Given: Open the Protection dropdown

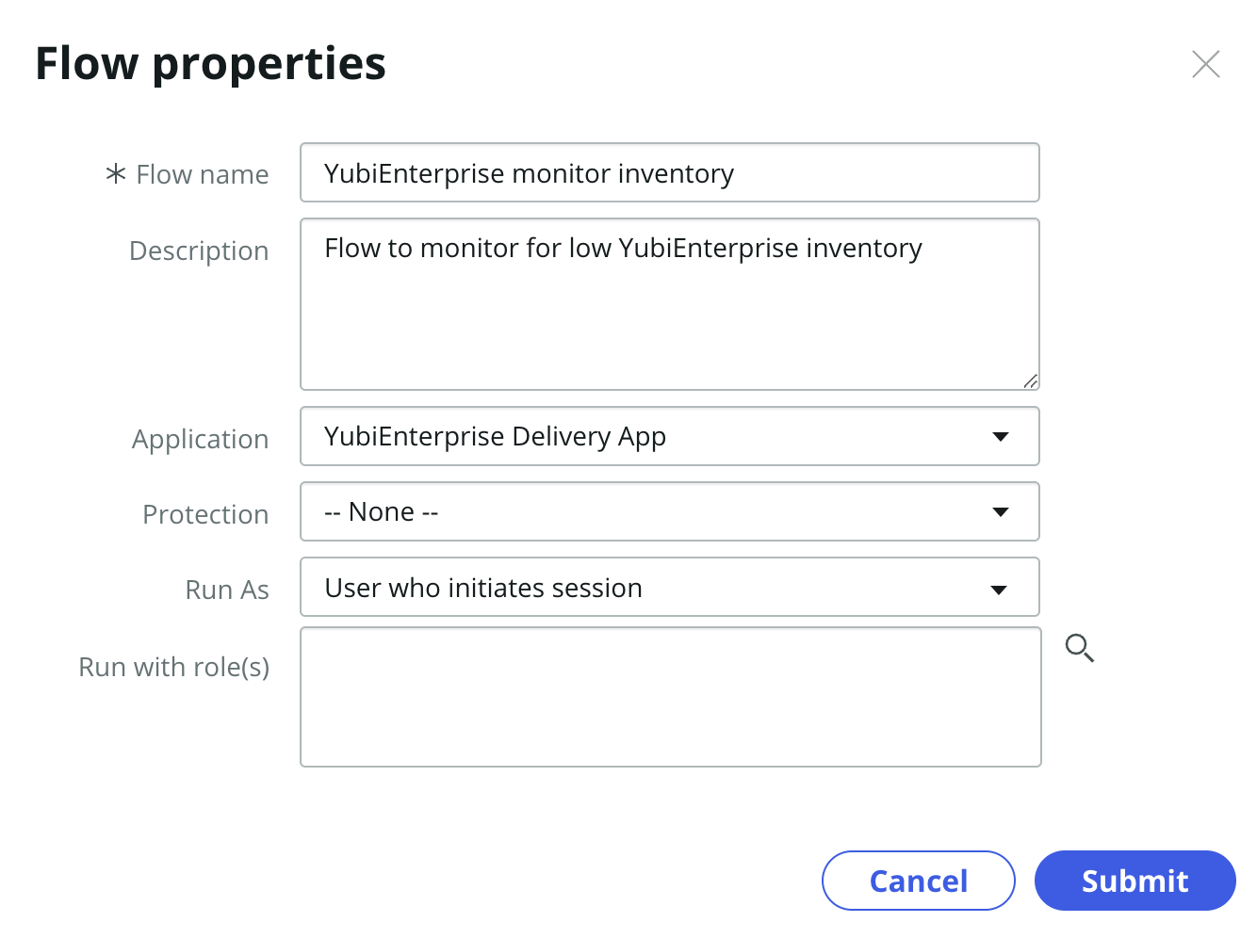Looking at the screenshot, I should [x=670, y=511].
